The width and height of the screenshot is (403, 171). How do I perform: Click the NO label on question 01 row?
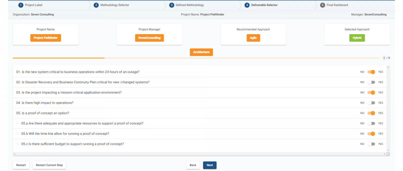(362, 72)
